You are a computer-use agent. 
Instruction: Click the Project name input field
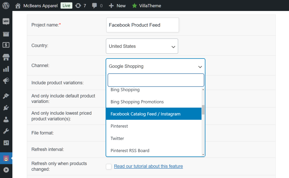point(142,25)
